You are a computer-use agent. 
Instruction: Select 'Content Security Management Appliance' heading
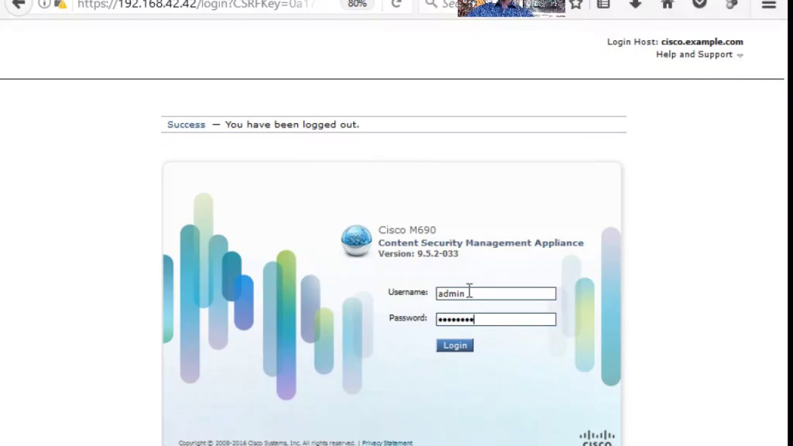pos(481,243)
